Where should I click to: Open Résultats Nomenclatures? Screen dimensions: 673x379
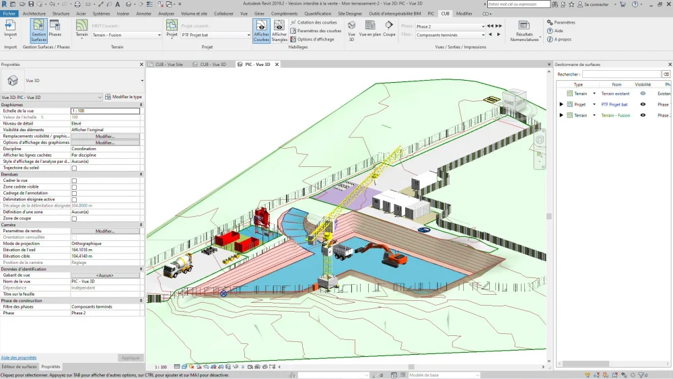tap(524, 30)
